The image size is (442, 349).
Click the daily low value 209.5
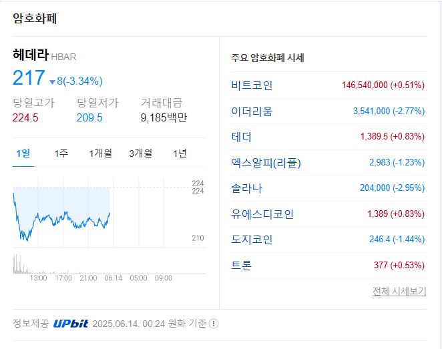point(89,117)
